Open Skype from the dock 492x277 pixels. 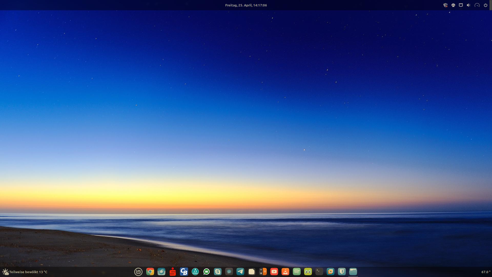click(x=218, y=272)
